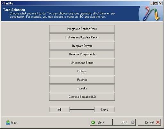Viewport: 164px width, 129px height.
Task: Click the Task Selection heading
Action: [x=14, y=10]
